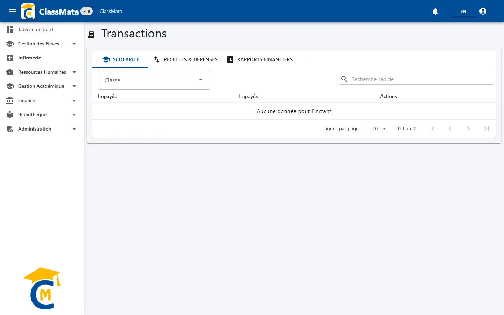
Task: Expand the Administration menu arrow
Action: pyautogui.click(x=74, y=129)
